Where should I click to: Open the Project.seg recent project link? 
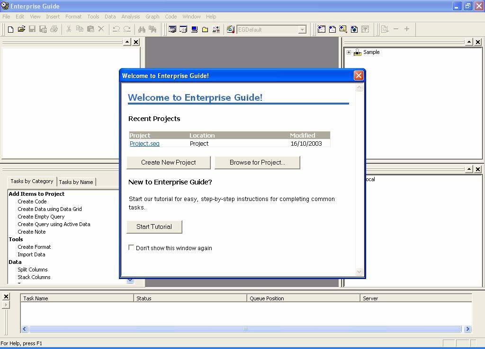pos(144,144)
